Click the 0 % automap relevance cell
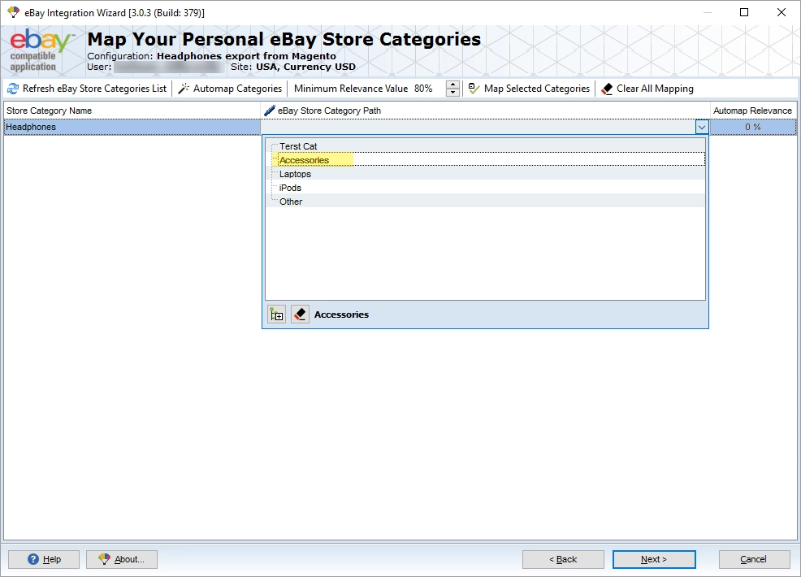801x577 pixels. 753,127
